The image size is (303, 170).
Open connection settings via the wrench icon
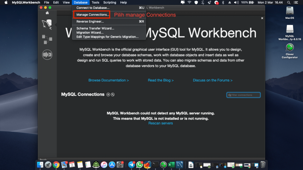pos(113,94)
